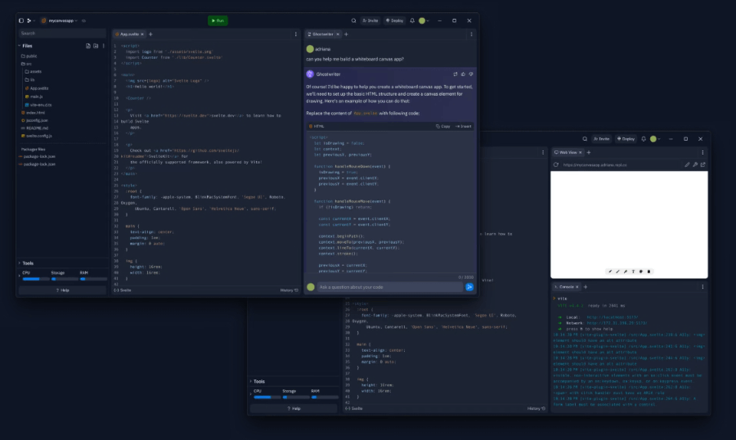
Task: Click the trash clear icon on canvas toolbar
Action: (x=649, y=272)
